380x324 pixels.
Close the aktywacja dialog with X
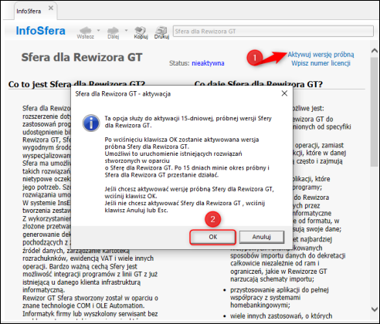click(x=284, y=93)
